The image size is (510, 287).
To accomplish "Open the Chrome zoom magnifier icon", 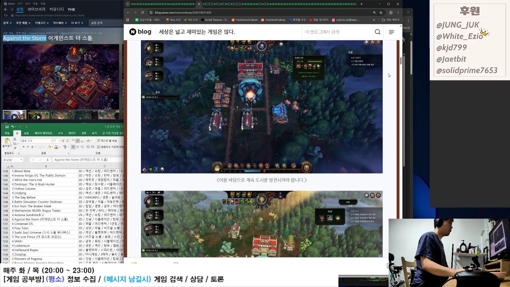I will (x=374, y=12).
